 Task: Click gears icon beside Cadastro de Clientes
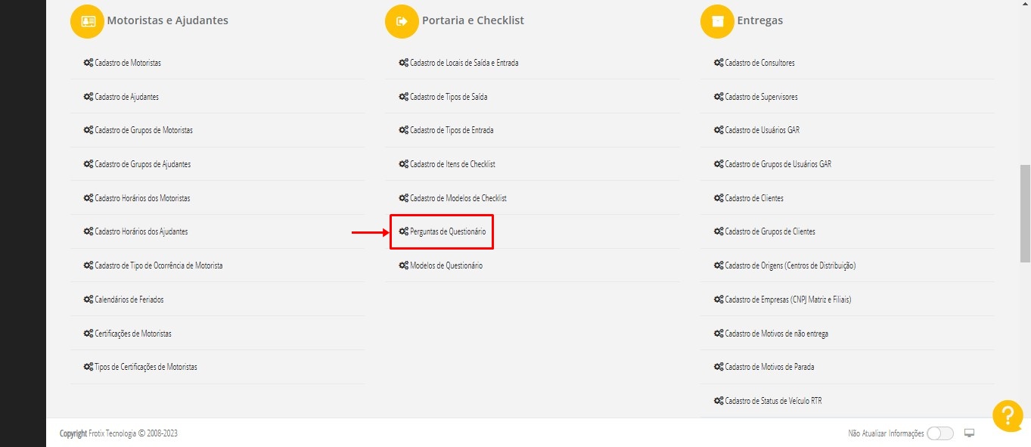point(719,198)
